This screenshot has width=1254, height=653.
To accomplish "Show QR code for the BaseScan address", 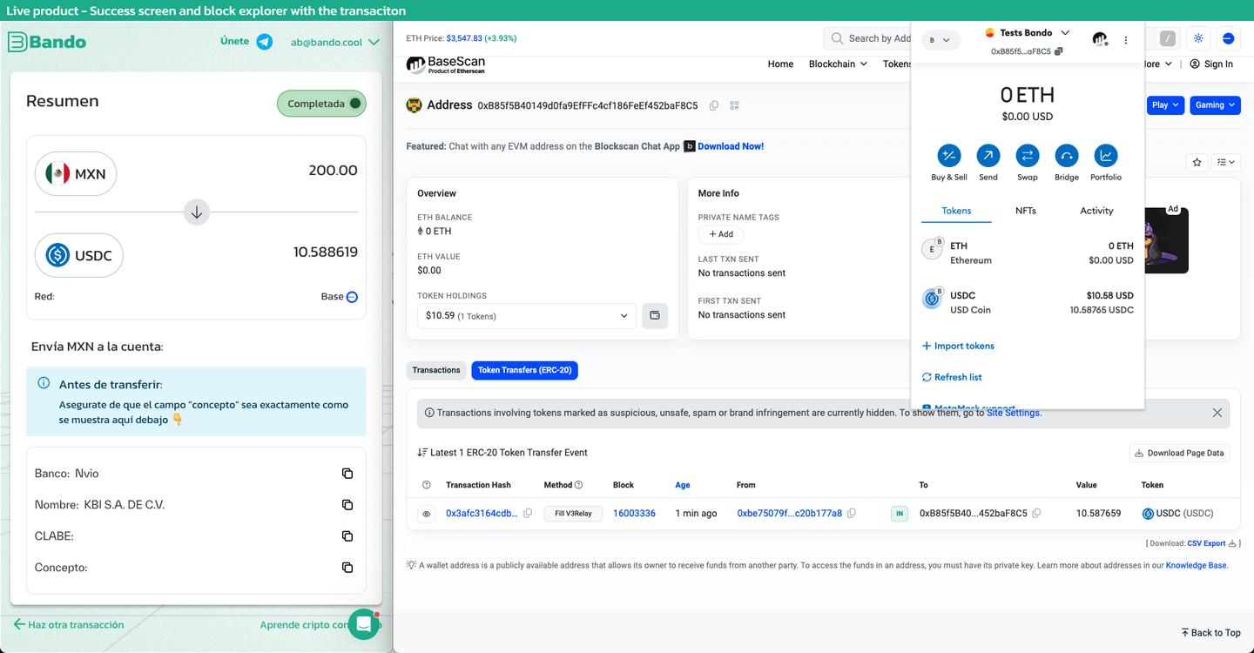I will pyautogui.click(x=734, y=105).
